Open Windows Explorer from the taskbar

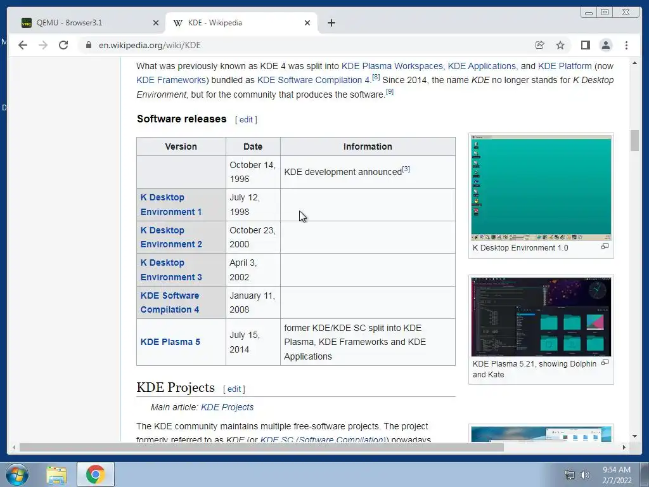[56, 474]
